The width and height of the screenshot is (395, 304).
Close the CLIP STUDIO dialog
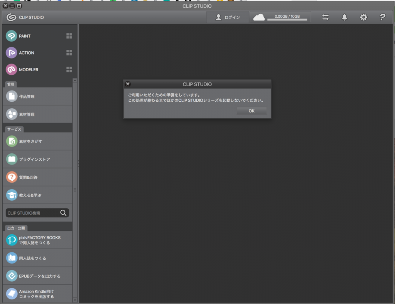(128, 84)
